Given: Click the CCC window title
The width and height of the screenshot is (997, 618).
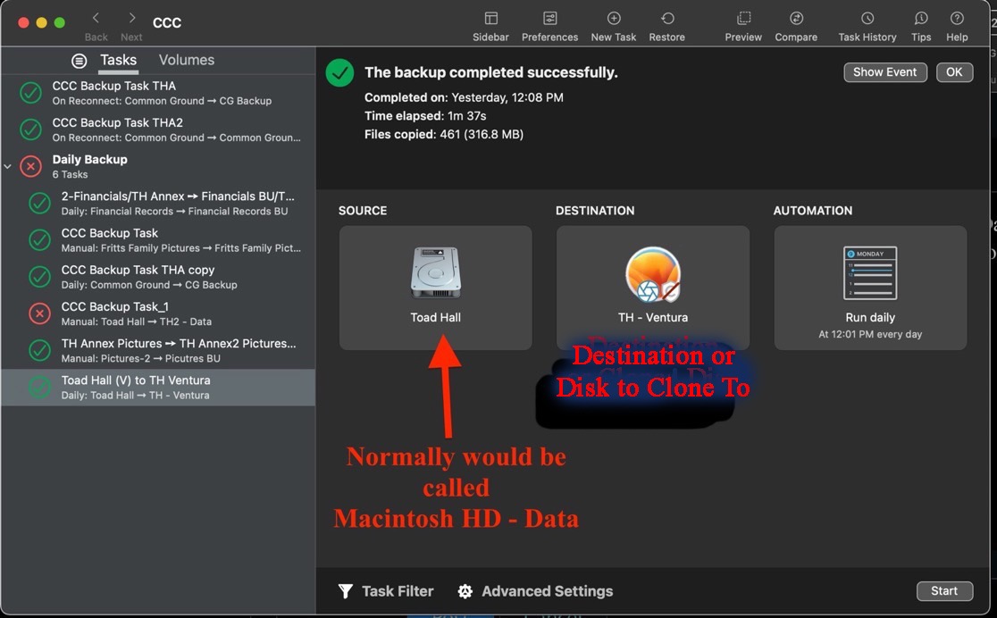Looking at the screenshot, I should click(x=167, y=23).
